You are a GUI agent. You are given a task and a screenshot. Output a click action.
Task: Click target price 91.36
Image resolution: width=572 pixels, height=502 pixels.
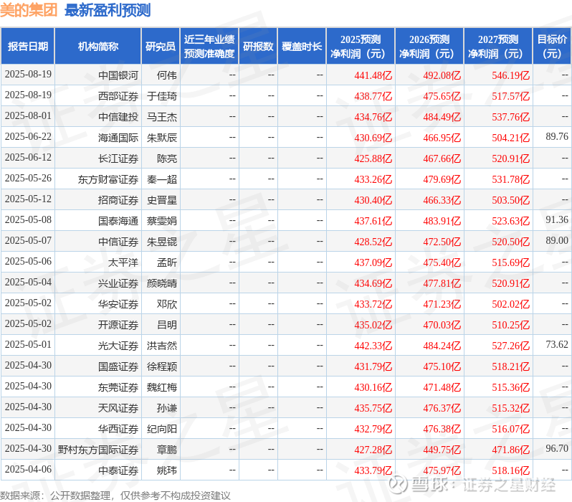coord(557,219)
